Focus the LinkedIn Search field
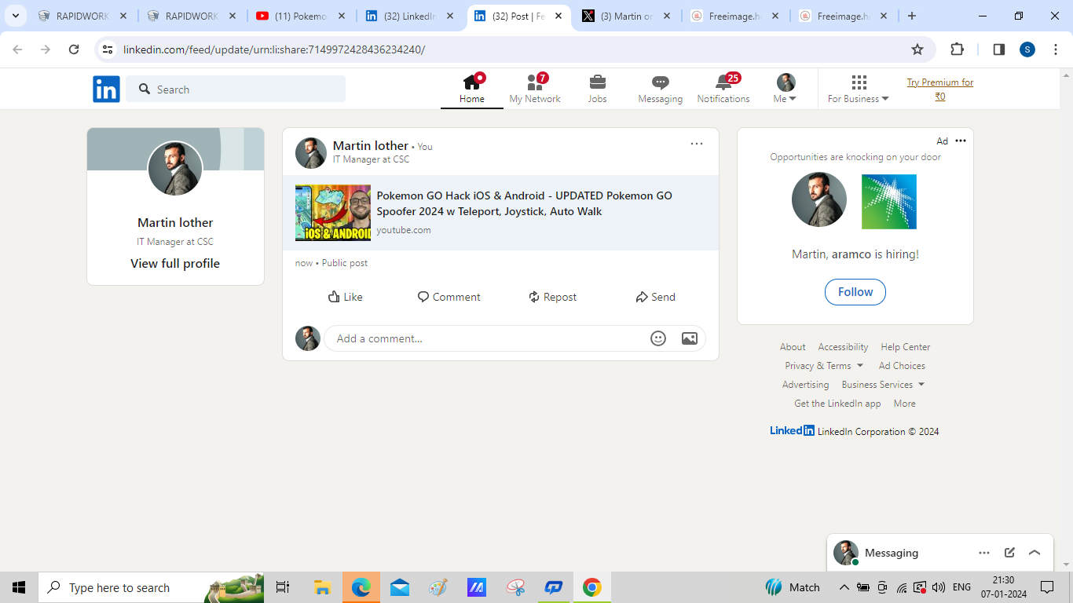 point(236,89)
